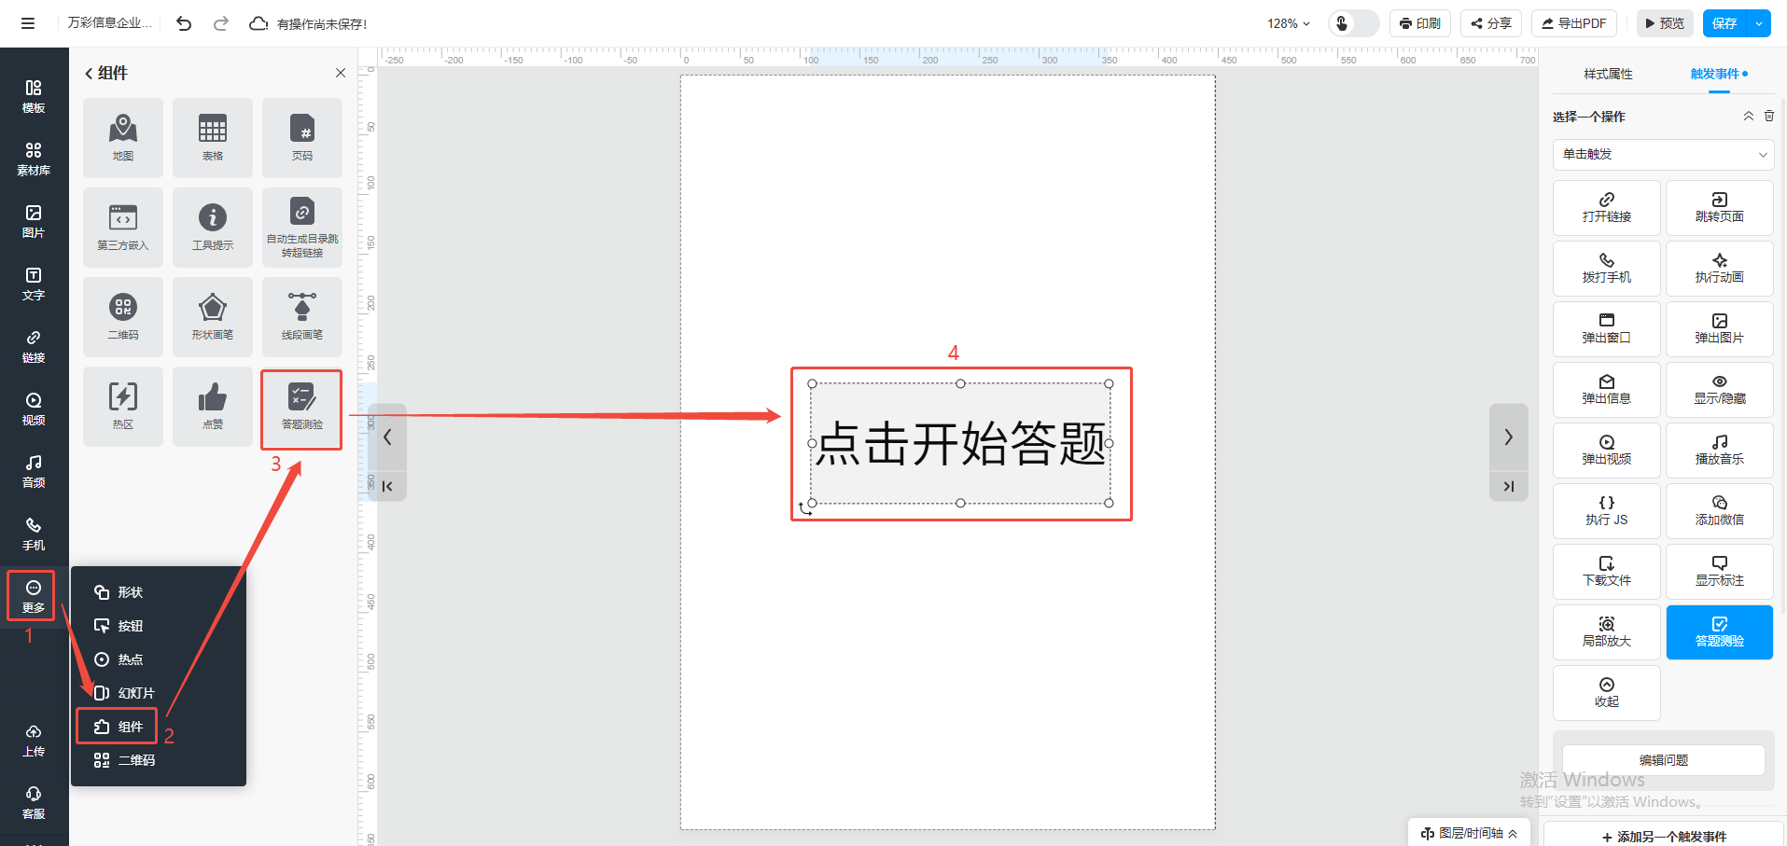Screen dimensions: 1787x846
Task: Select the 热区 hotspot component
Action: click(123, 406)
